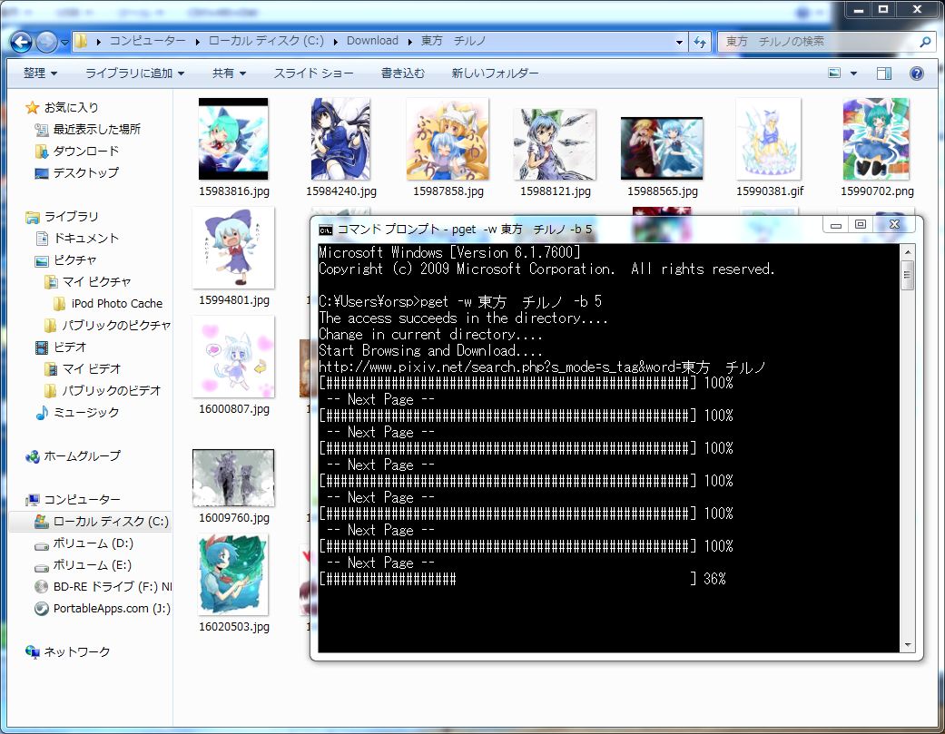945x734 pixels.
Task: Toggle the preview pane icon
Action: tap(884, 73)
